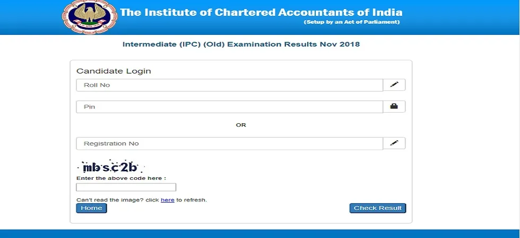Click the Candidate Login heading
The height and width of the screenshot is (238, 520).
coord(114,71)
